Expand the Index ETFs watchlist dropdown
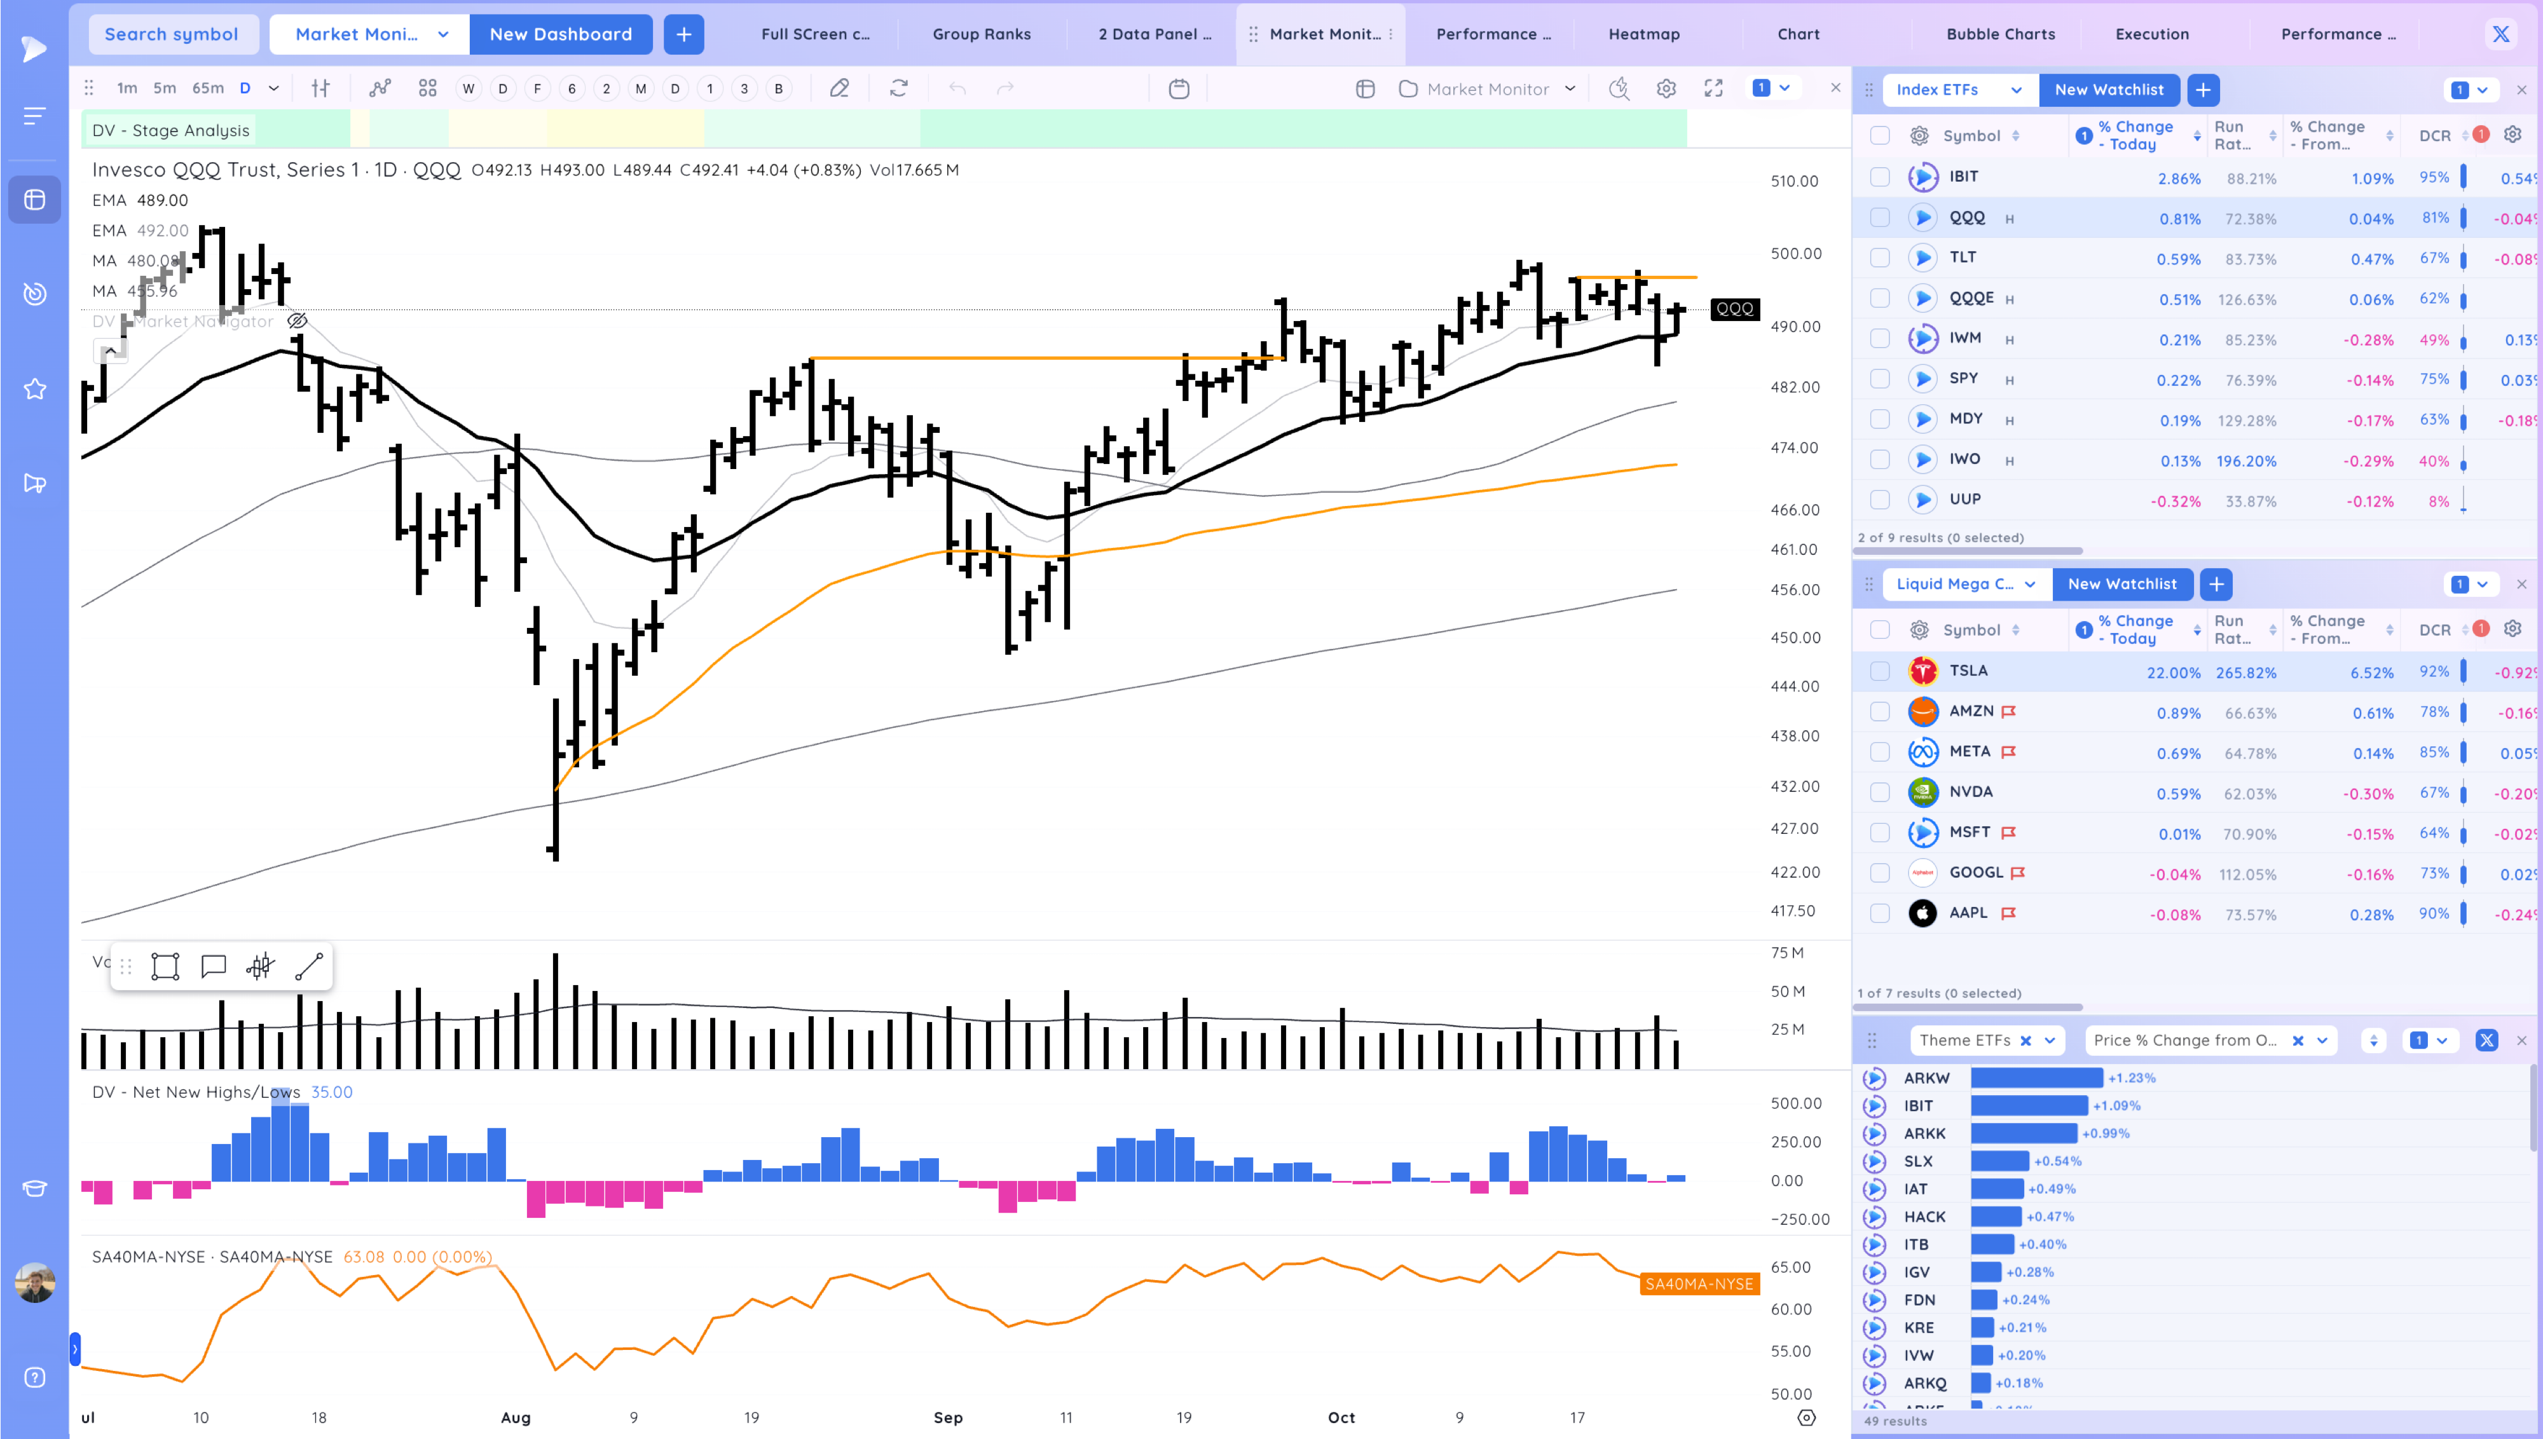 tap(2015, 90)
